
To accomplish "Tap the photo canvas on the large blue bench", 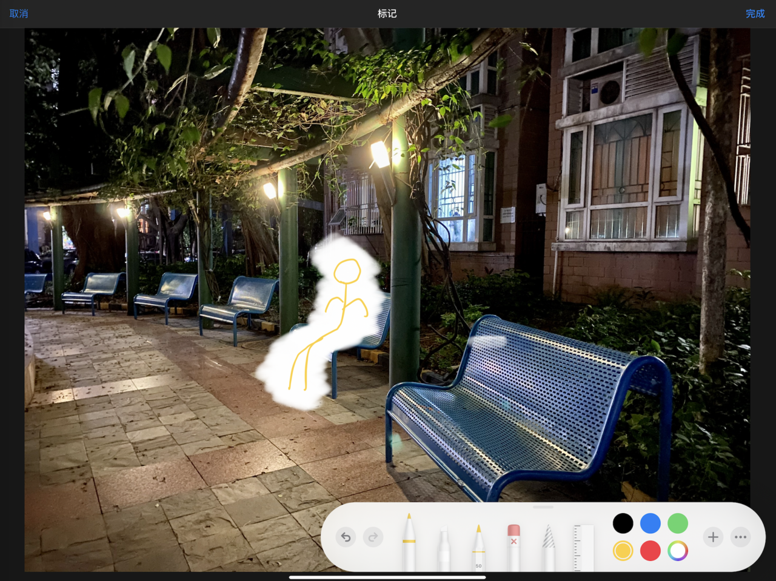I will click(529, 409).
